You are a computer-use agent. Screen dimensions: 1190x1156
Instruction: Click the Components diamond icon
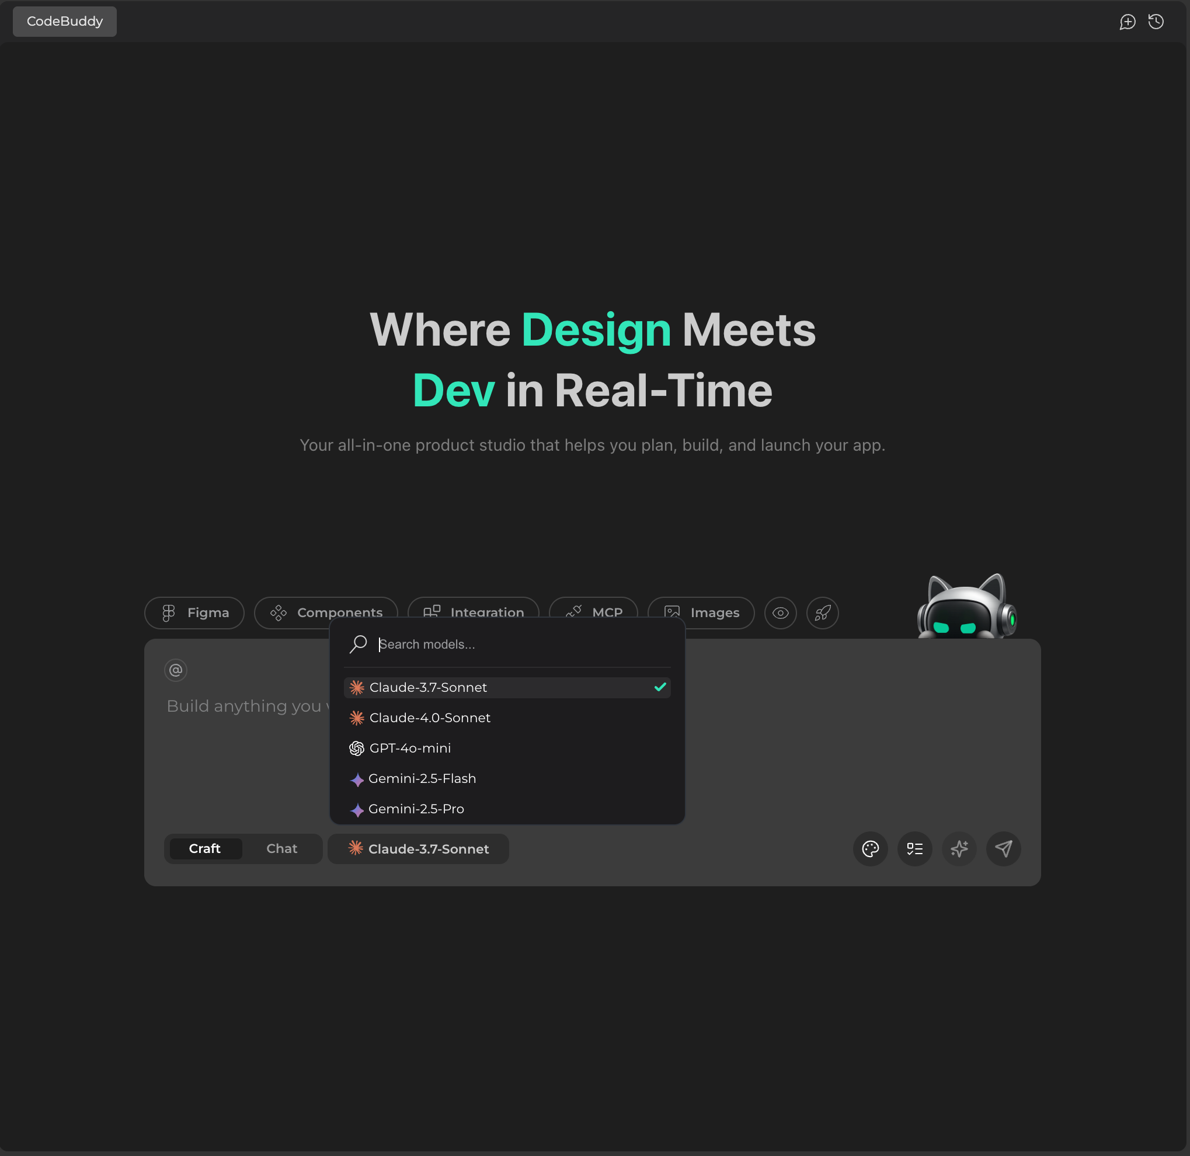(278, 612)
